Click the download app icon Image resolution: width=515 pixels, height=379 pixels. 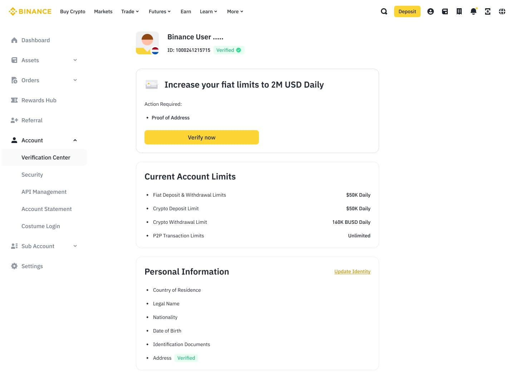point(488,11)
